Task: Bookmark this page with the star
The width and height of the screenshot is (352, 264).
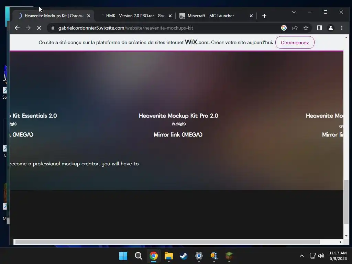Action: point(306,28)
